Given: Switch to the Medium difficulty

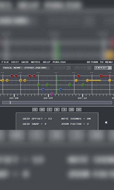Looking at the screenshot, I should 83,68.
